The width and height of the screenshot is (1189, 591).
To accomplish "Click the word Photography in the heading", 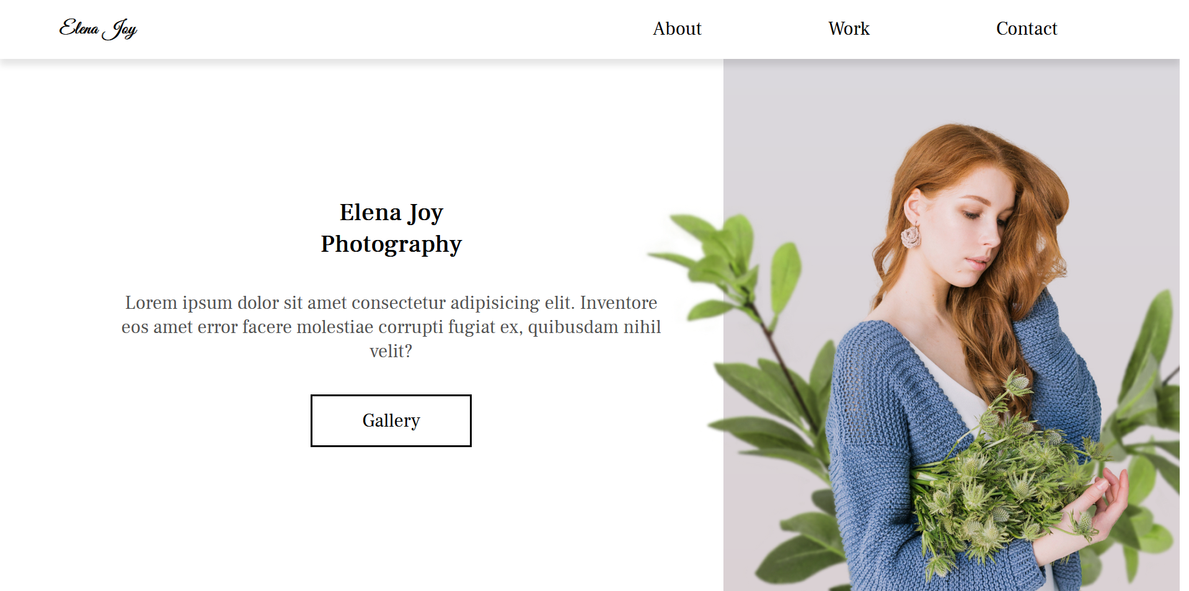I will [391, 244].
